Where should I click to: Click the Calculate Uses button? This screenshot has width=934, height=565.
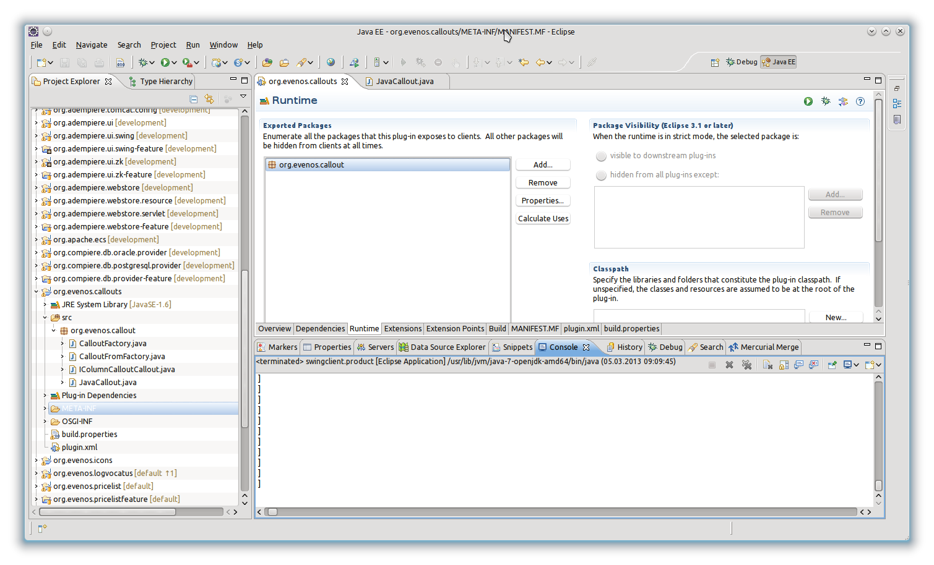point(543,219)
